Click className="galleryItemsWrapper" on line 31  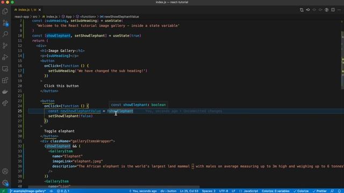click(x=81, y=141)
